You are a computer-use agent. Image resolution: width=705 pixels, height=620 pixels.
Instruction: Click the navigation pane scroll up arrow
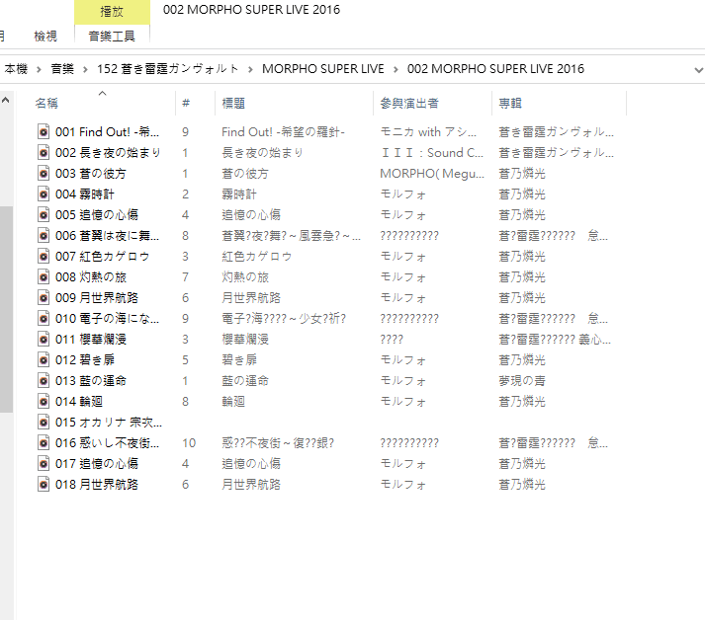pyautogui.click(x=6, y=100)
